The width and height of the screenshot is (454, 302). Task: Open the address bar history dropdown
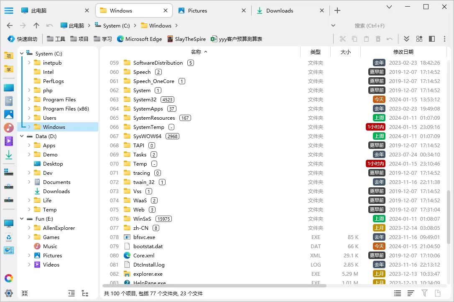point(333,25)
